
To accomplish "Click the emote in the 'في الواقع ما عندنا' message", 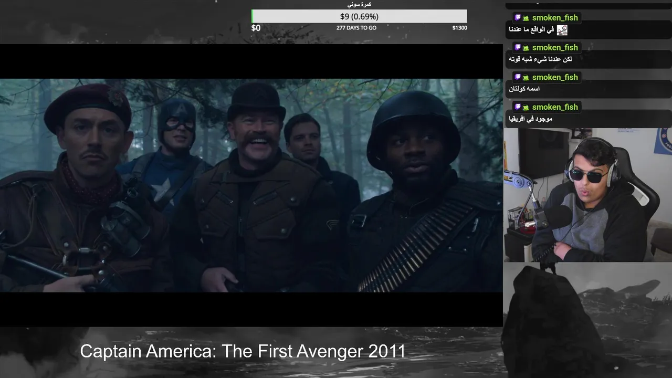I will point(562,30).
